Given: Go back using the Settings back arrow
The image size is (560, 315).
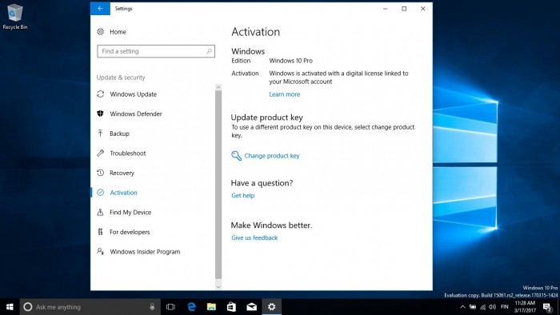Looking at the screenshot, I should 100,9.
